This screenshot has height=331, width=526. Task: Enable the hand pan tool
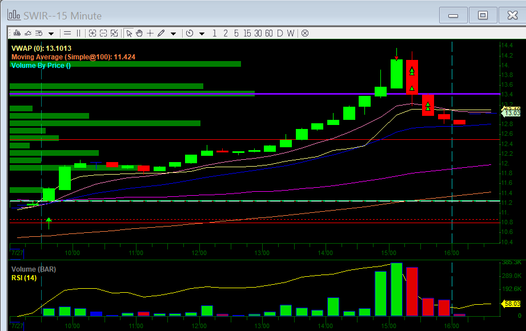coord(139,33)
